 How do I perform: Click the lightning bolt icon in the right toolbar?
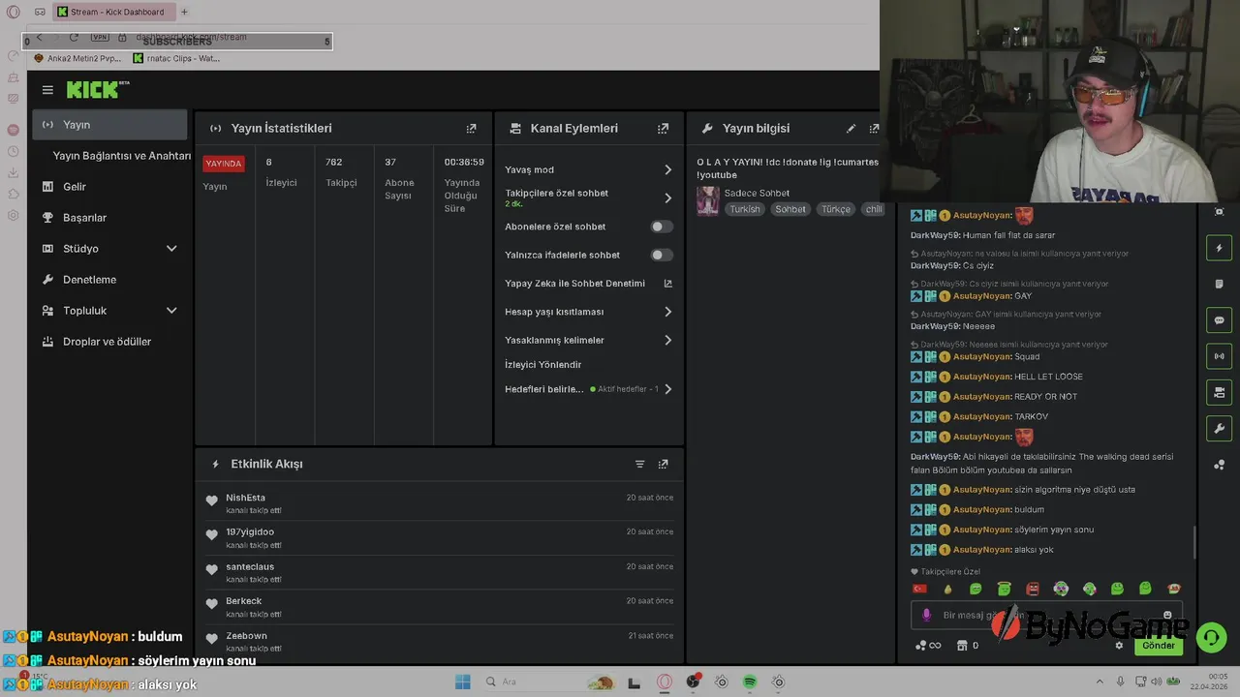(1219, 248)
